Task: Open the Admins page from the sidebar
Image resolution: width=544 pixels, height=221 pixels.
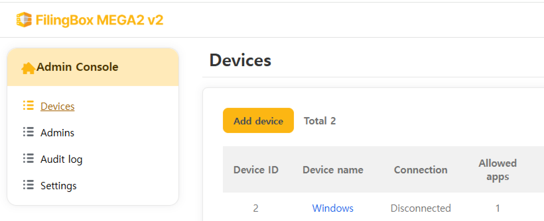Action: (x=57, y=133)
